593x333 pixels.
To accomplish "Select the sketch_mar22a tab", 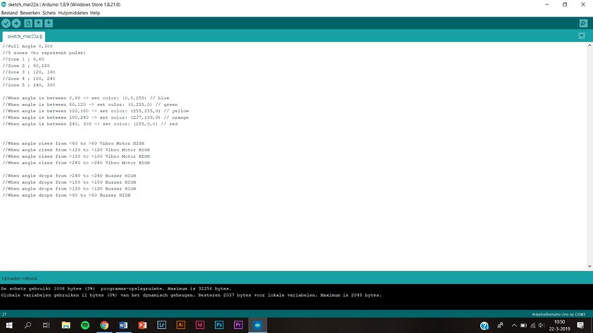I will click(24, 36).
